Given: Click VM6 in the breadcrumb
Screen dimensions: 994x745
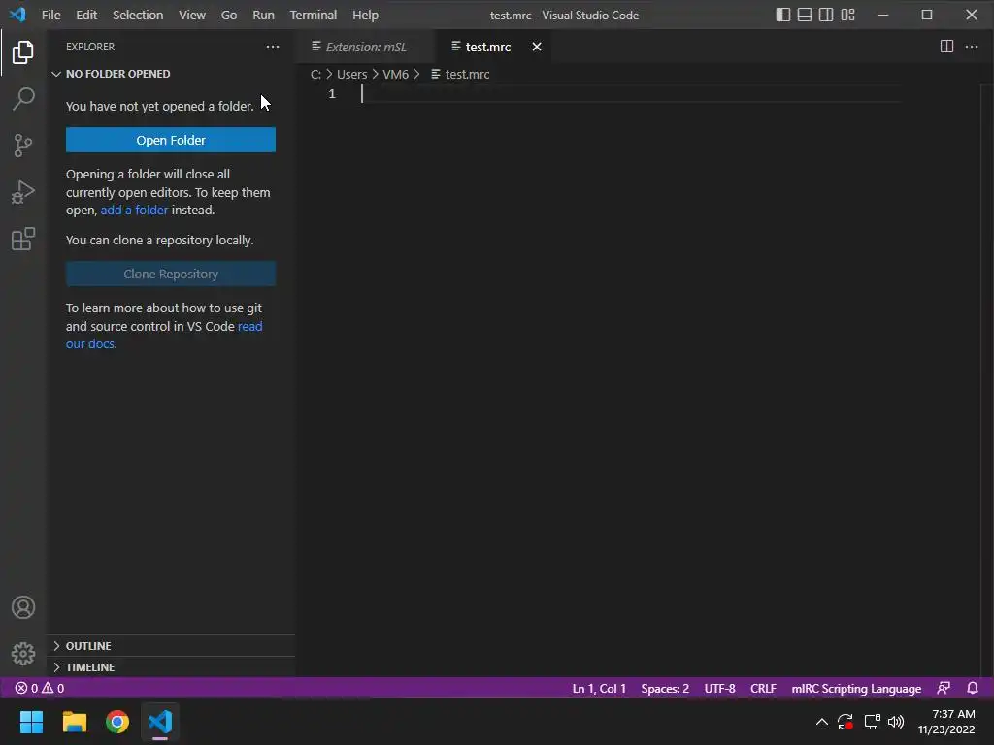Looking at the screenshot, I should click(396, 74).
